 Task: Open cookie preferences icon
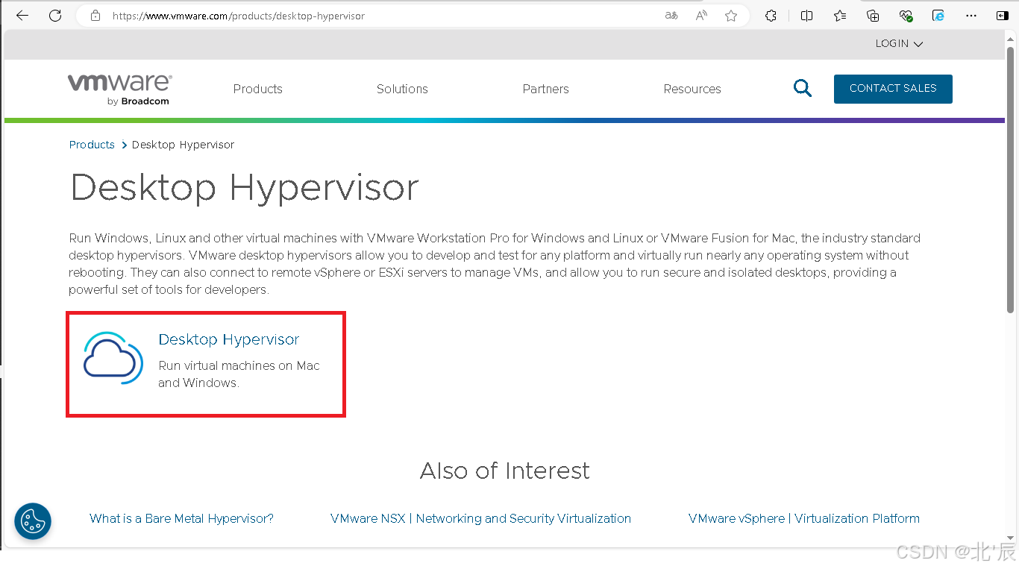click(x=33, y=521)
